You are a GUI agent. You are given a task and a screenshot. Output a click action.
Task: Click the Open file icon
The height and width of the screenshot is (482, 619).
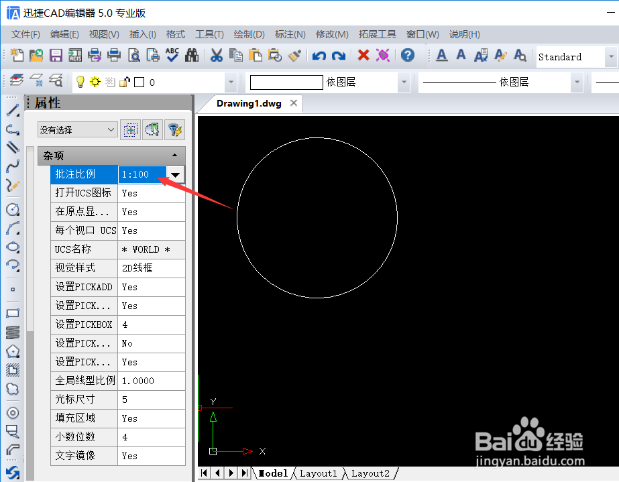point(36,55)
